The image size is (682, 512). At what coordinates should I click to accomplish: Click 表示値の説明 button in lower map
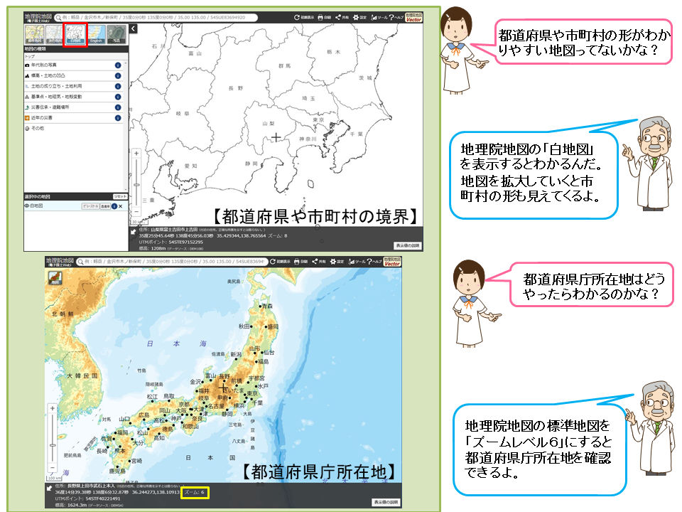tap(386, 502)
